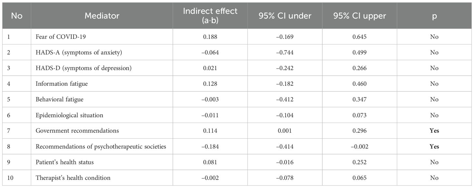Select the Information fatigue mediator cell
Image resolution: width=474 pixels, height=188 pixels.
(x=62, y=84)
